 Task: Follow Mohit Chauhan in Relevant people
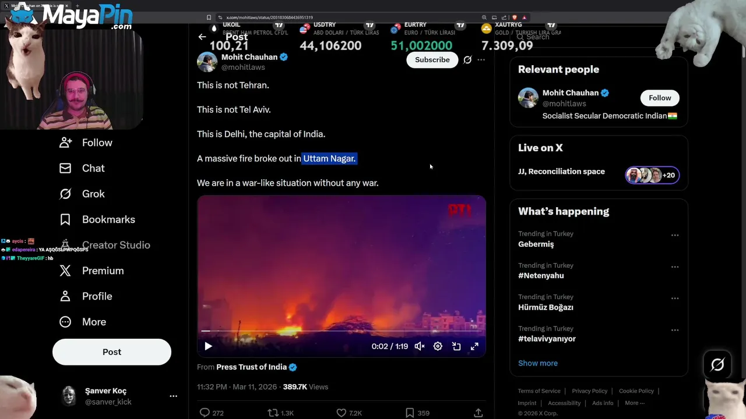660,98
